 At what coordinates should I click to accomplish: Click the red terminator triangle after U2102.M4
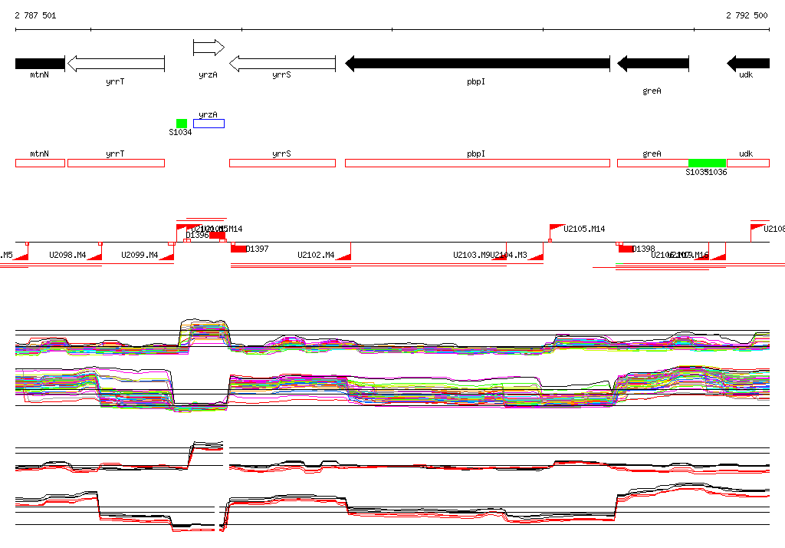[343, 256]
